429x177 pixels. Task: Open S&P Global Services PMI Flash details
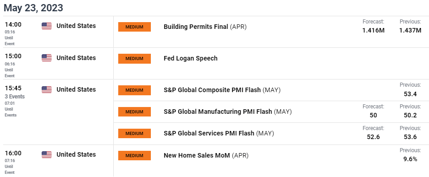pyautogui.click(x=219, y=133)
